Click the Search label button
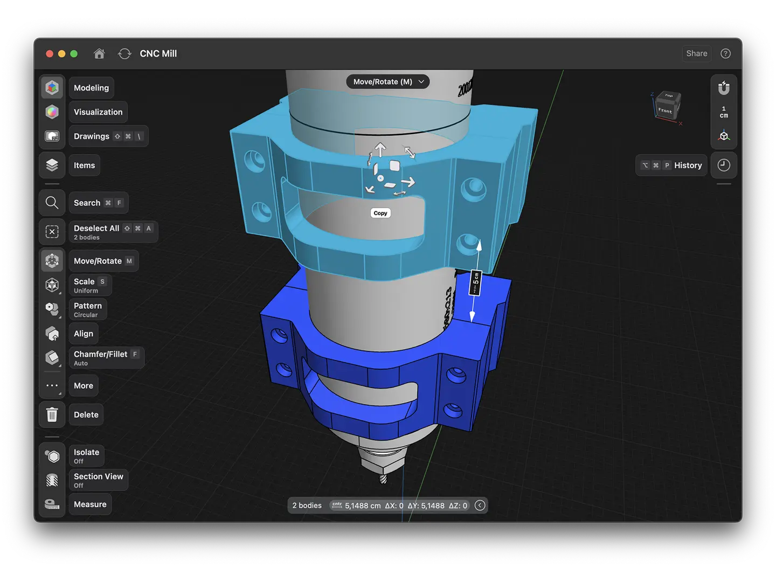 (99, 203)
